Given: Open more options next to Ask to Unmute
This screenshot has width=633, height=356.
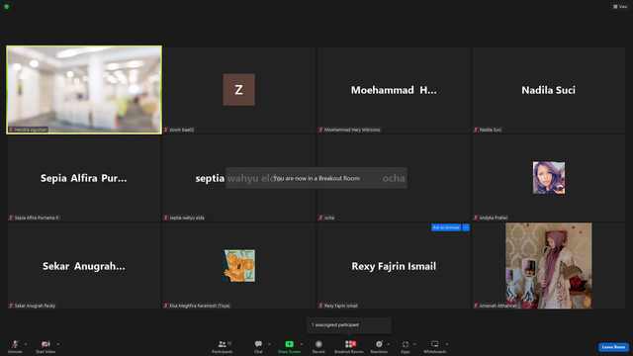Looking at the screenshot, I should coord(466,227).
